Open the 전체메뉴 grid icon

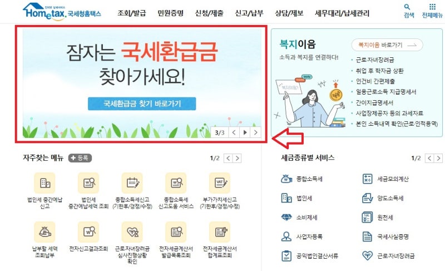(432, 7)
